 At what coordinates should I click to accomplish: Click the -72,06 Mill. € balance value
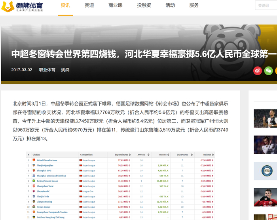[x=207, y=165]
